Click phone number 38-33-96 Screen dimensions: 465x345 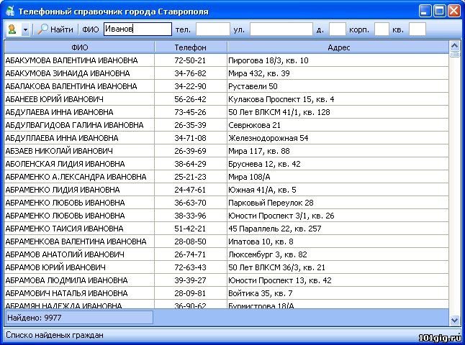tap(190, 216)
